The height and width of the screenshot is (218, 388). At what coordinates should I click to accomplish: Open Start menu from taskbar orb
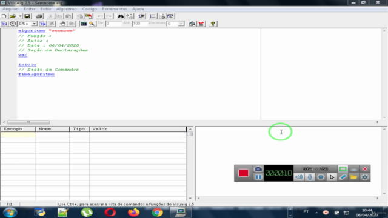10,213
